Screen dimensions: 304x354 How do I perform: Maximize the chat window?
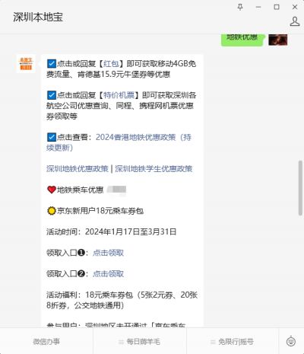[x=277, y=7]
